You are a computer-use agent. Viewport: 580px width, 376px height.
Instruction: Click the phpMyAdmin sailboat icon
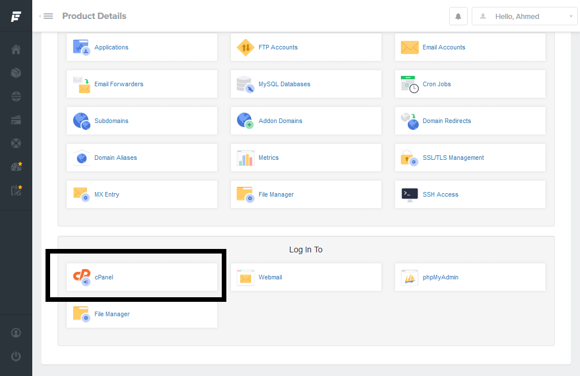point(410,277)
